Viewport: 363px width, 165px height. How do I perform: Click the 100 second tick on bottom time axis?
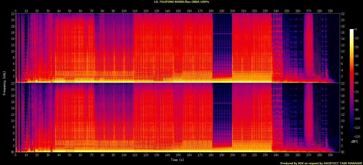pyautogui.click(x=124, y=155)
